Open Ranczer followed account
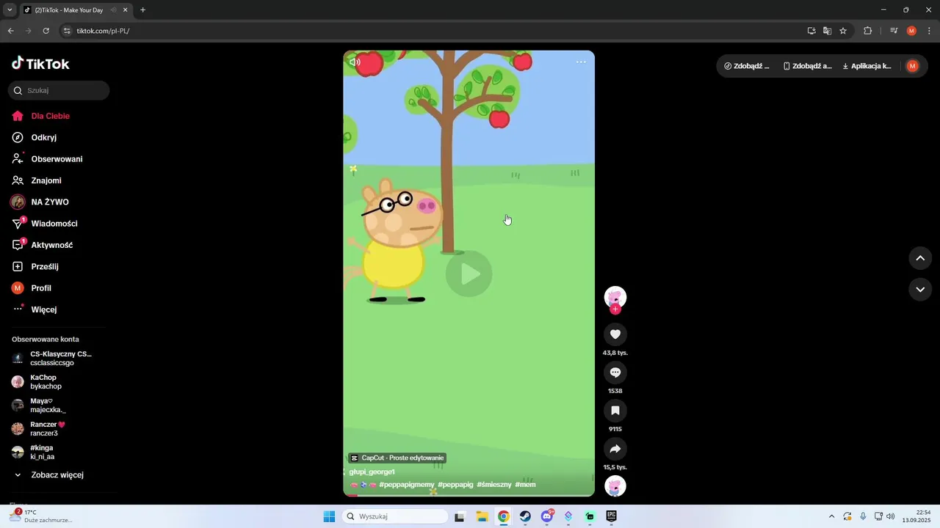The image size is (940, 528). 48,429
